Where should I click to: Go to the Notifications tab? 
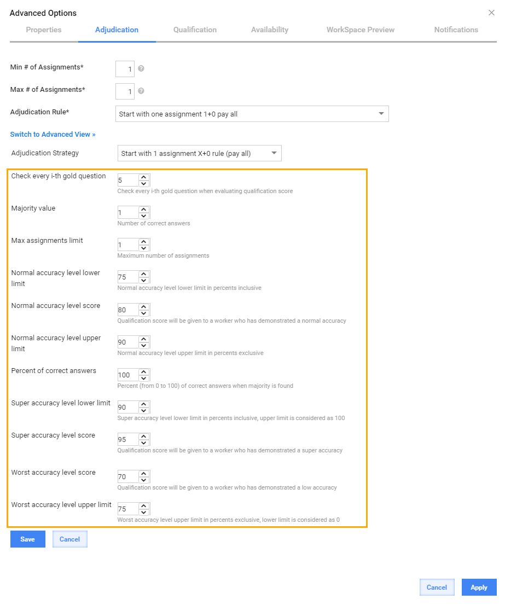pyautogui.click(x=456, y=30)
